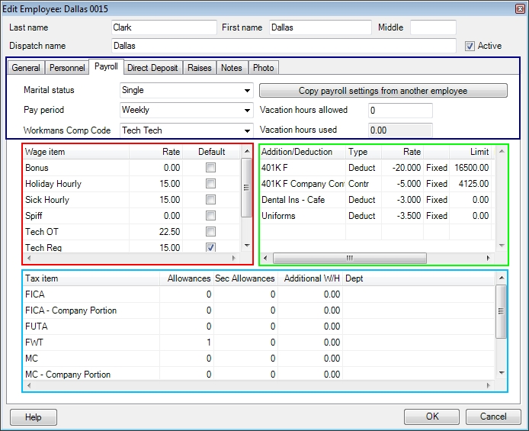Open the Photo tab
529x431 pixels.
point(263,68)
